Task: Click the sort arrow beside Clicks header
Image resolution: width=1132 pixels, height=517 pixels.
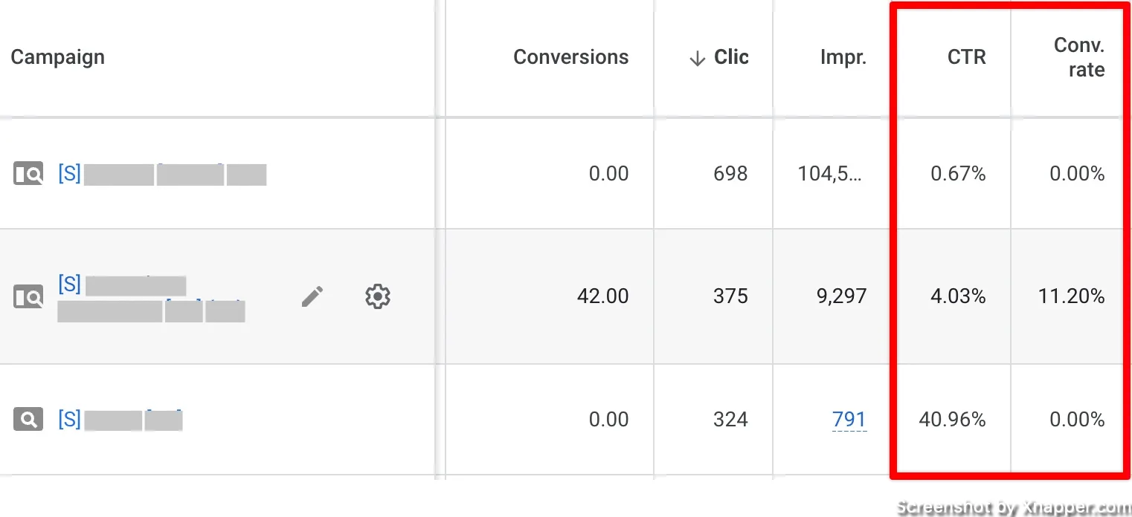Action: pyautogui.click(x=697, y=59)
